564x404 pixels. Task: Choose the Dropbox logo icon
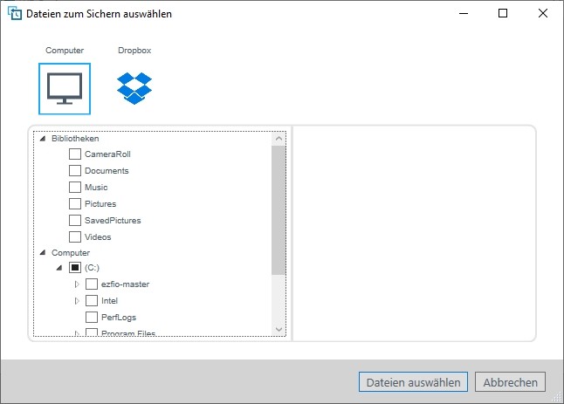point(134,88)
